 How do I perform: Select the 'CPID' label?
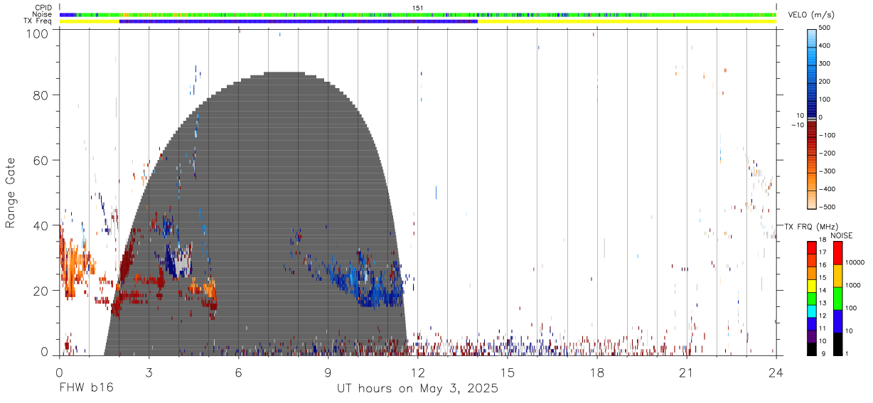click(x=44, y=8)
